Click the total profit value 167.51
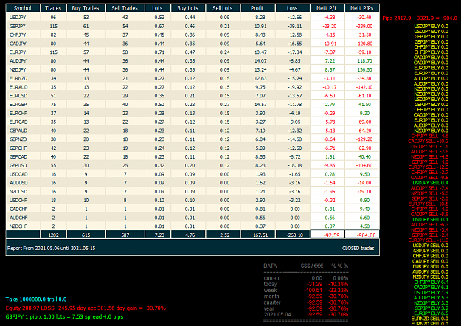This screenshot has width=461, height=326. [x=260, y=235]
